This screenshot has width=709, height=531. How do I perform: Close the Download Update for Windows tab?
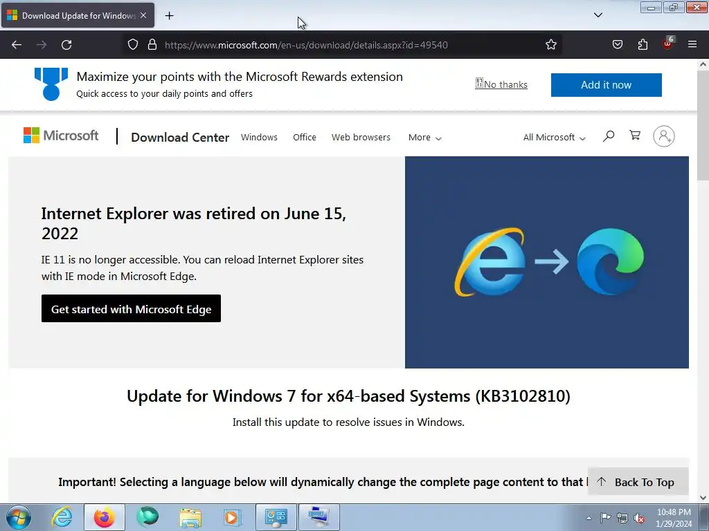[143, 15]
